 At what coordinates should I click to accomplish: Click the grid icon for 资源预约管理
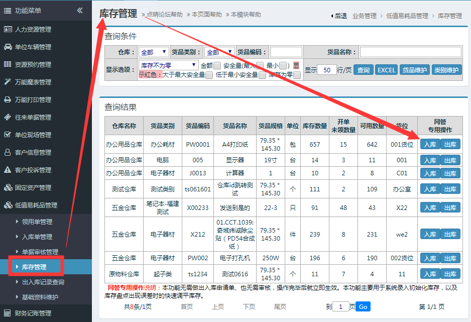point(8,64)
